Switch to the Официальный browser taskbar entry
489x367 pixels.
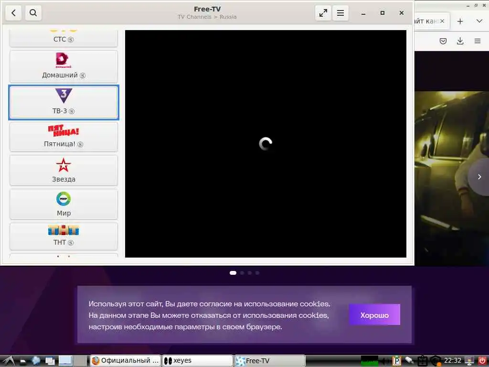pyautogui.click(x=126, y=361)
